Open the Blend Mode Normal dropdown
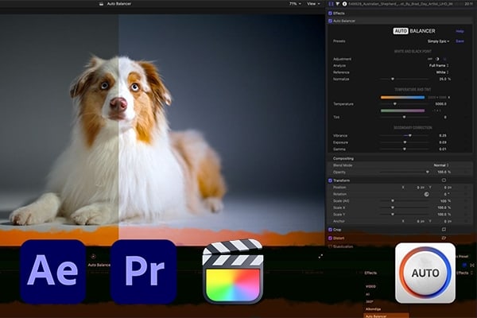Screen dimensions: 477x318 441,165
